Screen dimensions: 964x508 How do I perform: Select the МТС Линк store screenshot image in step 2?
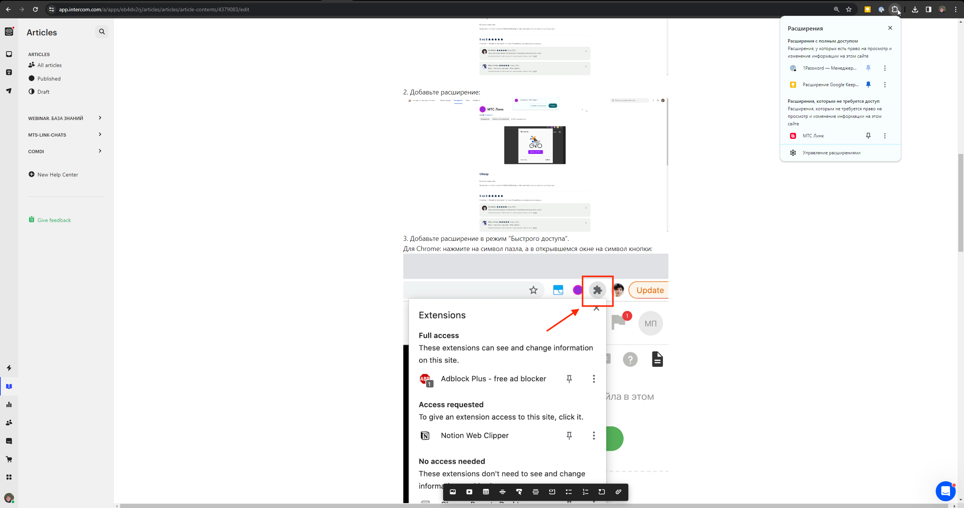click(535, 165)
